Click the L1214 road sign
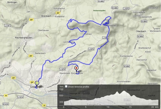 pyautogui.click(x=21, y=97)
